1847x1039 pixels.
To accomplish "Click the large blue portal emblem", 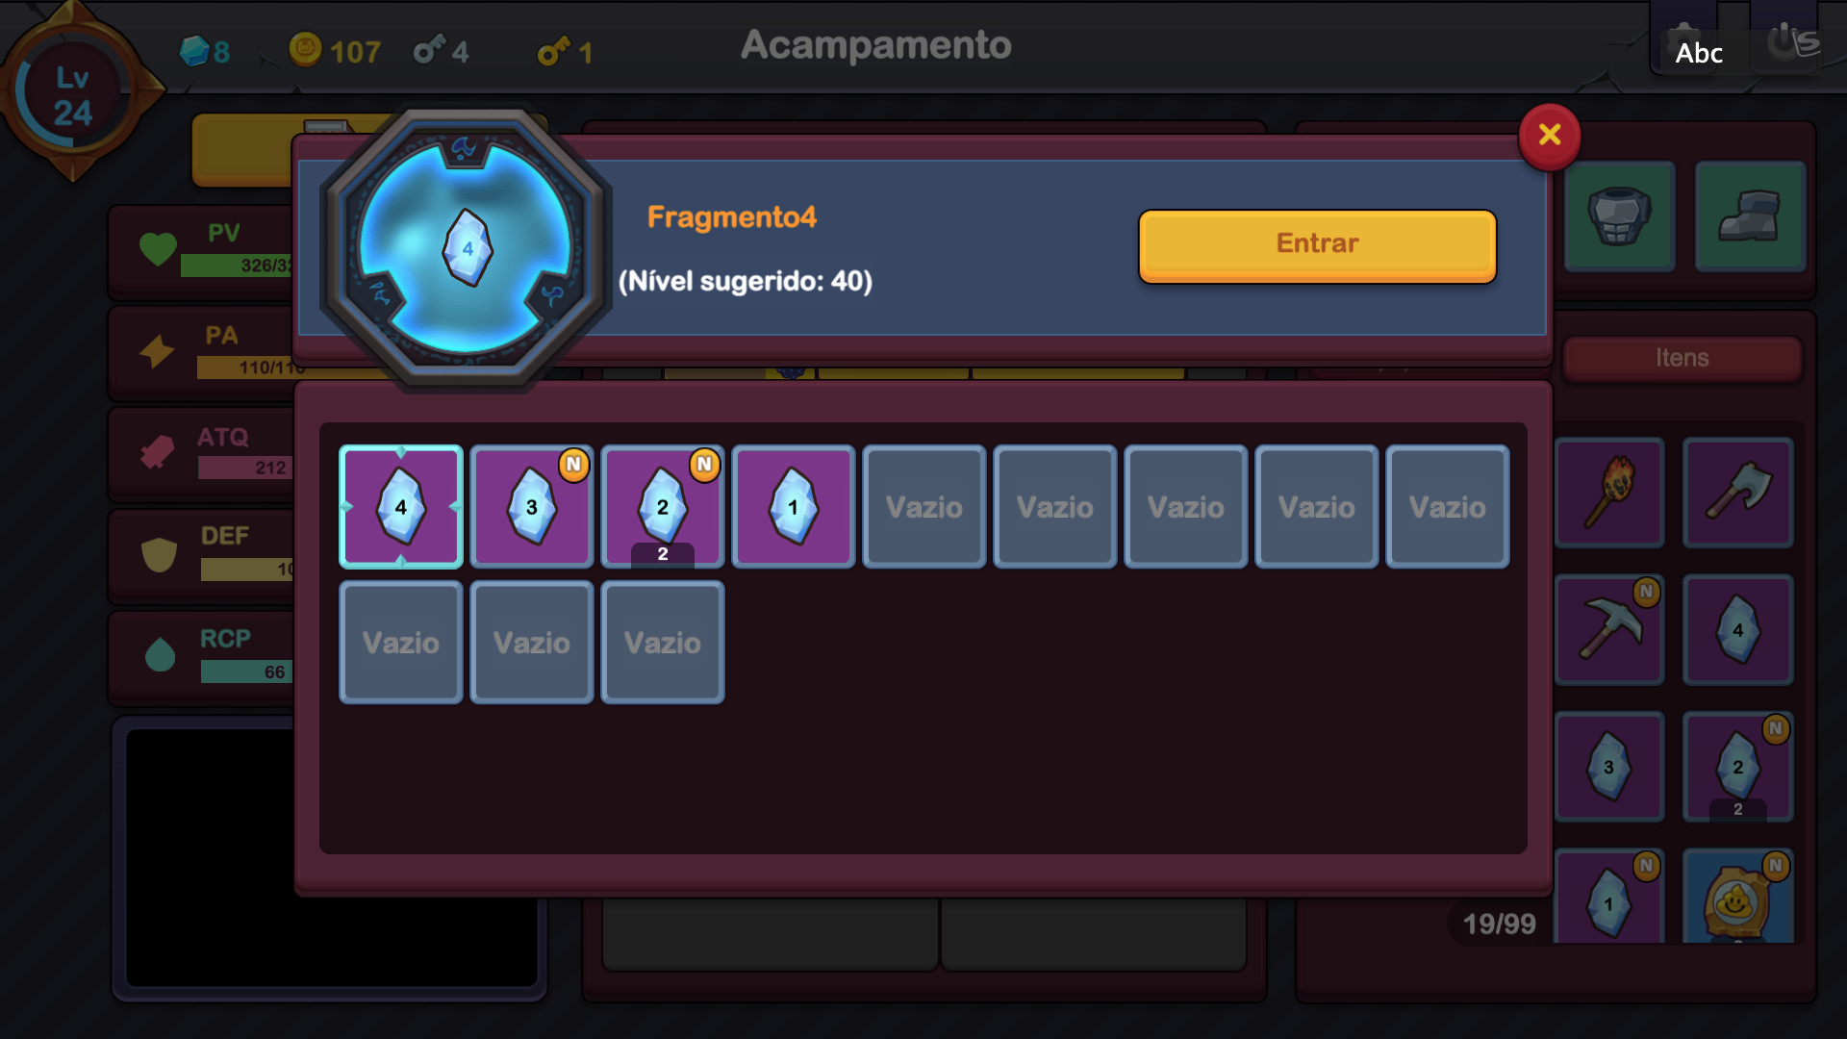I will click(466, 248).
